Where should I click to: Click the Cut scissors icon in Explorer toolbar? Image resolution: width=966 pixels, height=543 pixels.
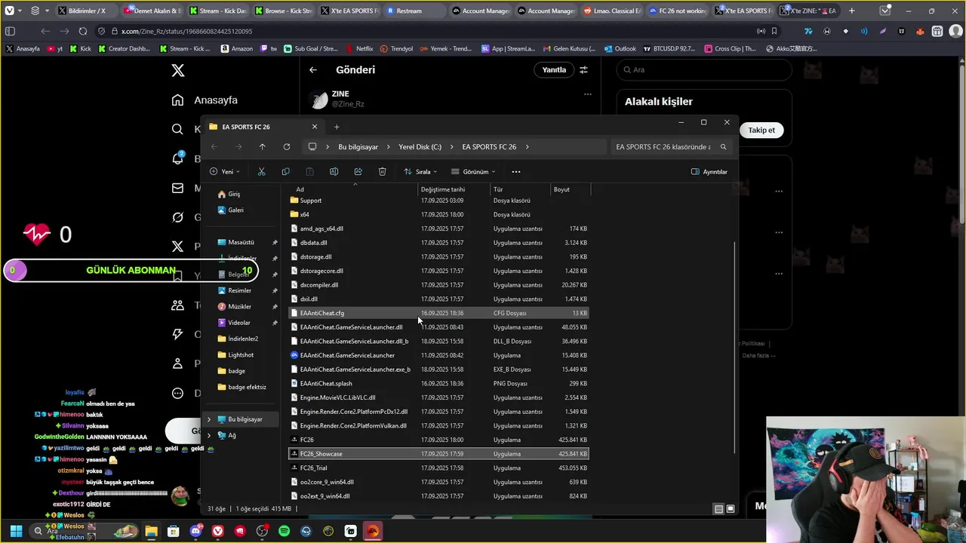tap(261, 171)
